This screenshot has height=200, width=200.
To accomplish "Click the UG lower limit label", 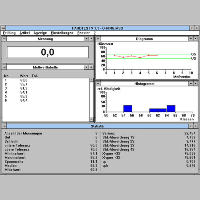I will click(x=194, y=58).
